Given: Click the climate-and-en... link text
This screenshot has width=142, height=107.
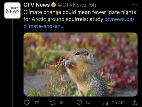Looking at the screenshot, I should [x=44, y=26].
